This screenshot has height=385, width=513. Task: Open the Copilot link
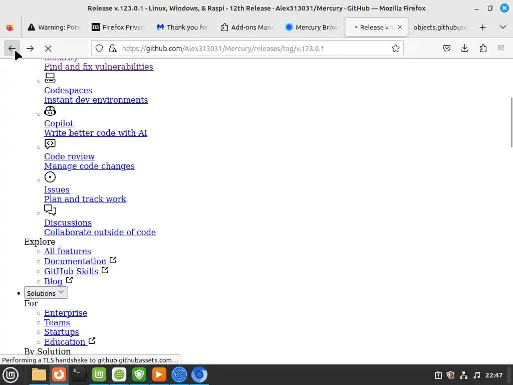(59, 123)
